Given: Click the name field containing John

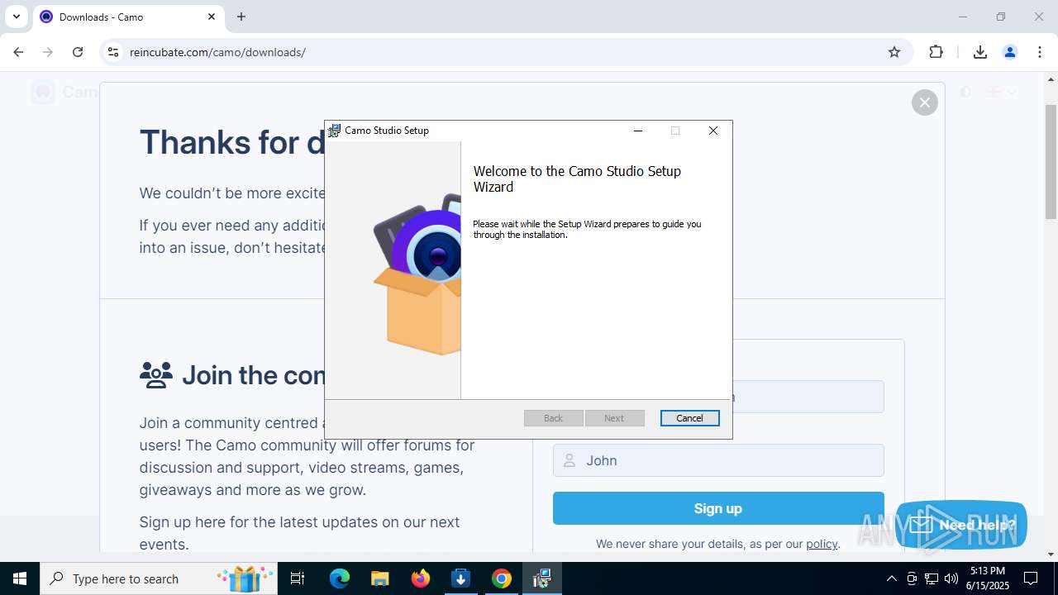Looking at the screenshot, I should pyautogui.click(x=718, y=460).
